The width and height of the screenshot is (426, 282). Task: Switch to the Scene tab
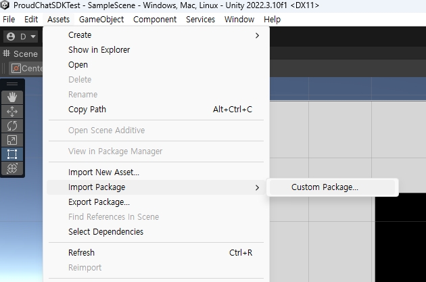pos(20,53)
